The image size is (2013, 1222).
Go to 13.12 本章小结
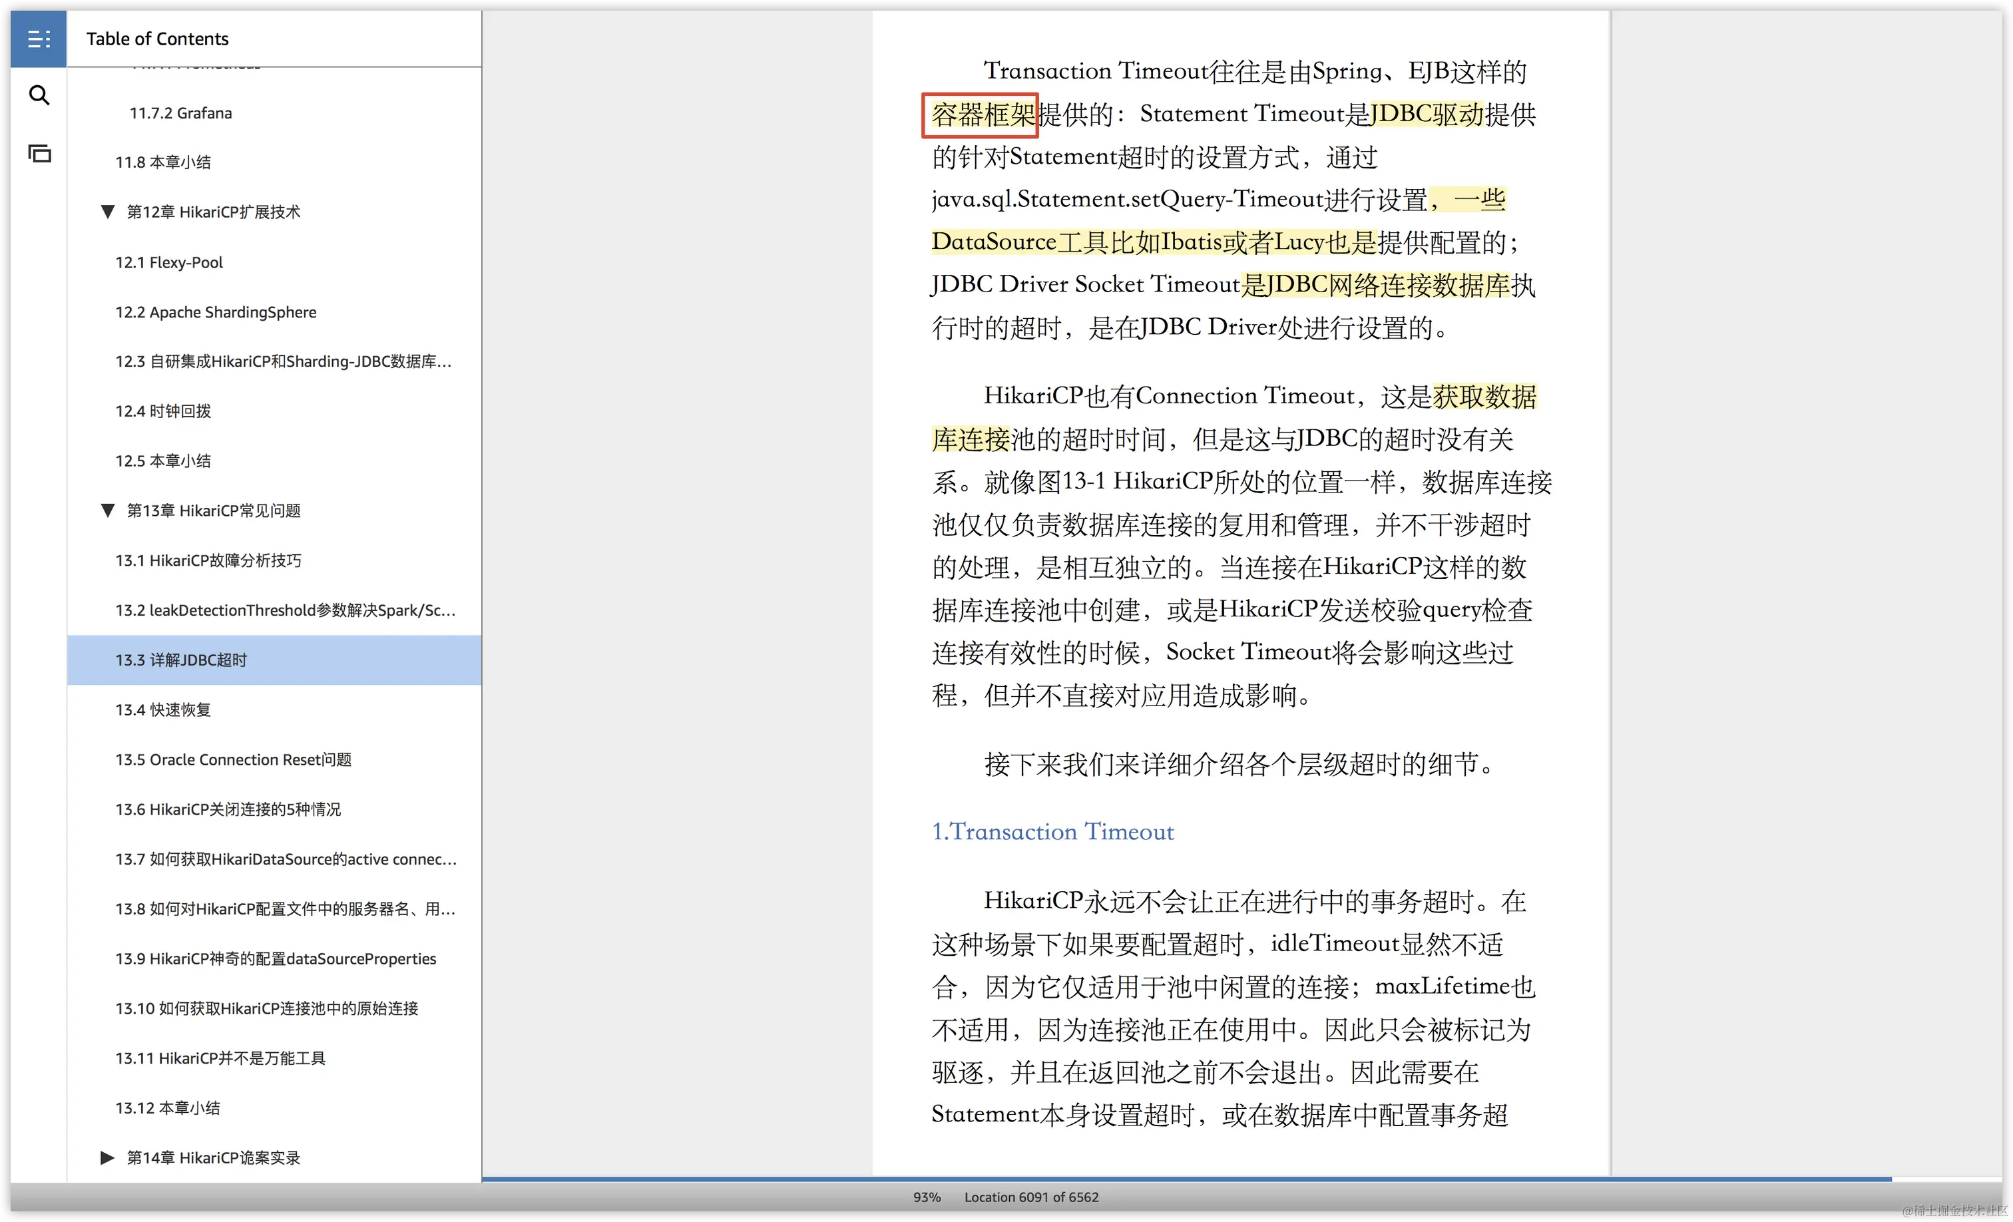(x=168, y=1108)
